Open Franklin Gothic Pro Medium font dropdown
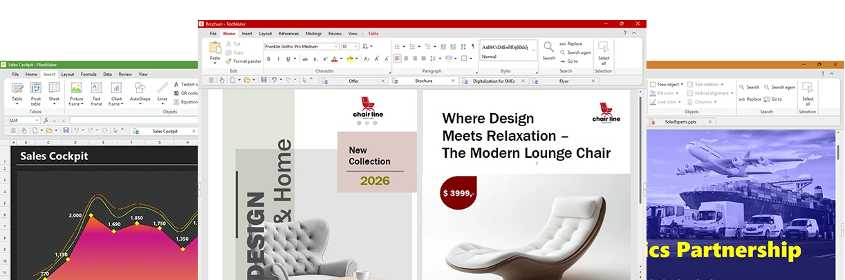 point(336,47)
